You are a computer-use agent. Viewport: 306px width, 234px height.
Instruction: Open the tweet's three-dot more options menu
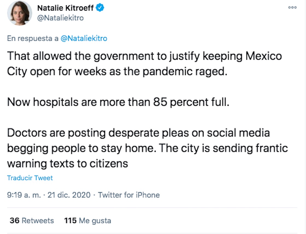pyautogui.click(x=292, y=8)
